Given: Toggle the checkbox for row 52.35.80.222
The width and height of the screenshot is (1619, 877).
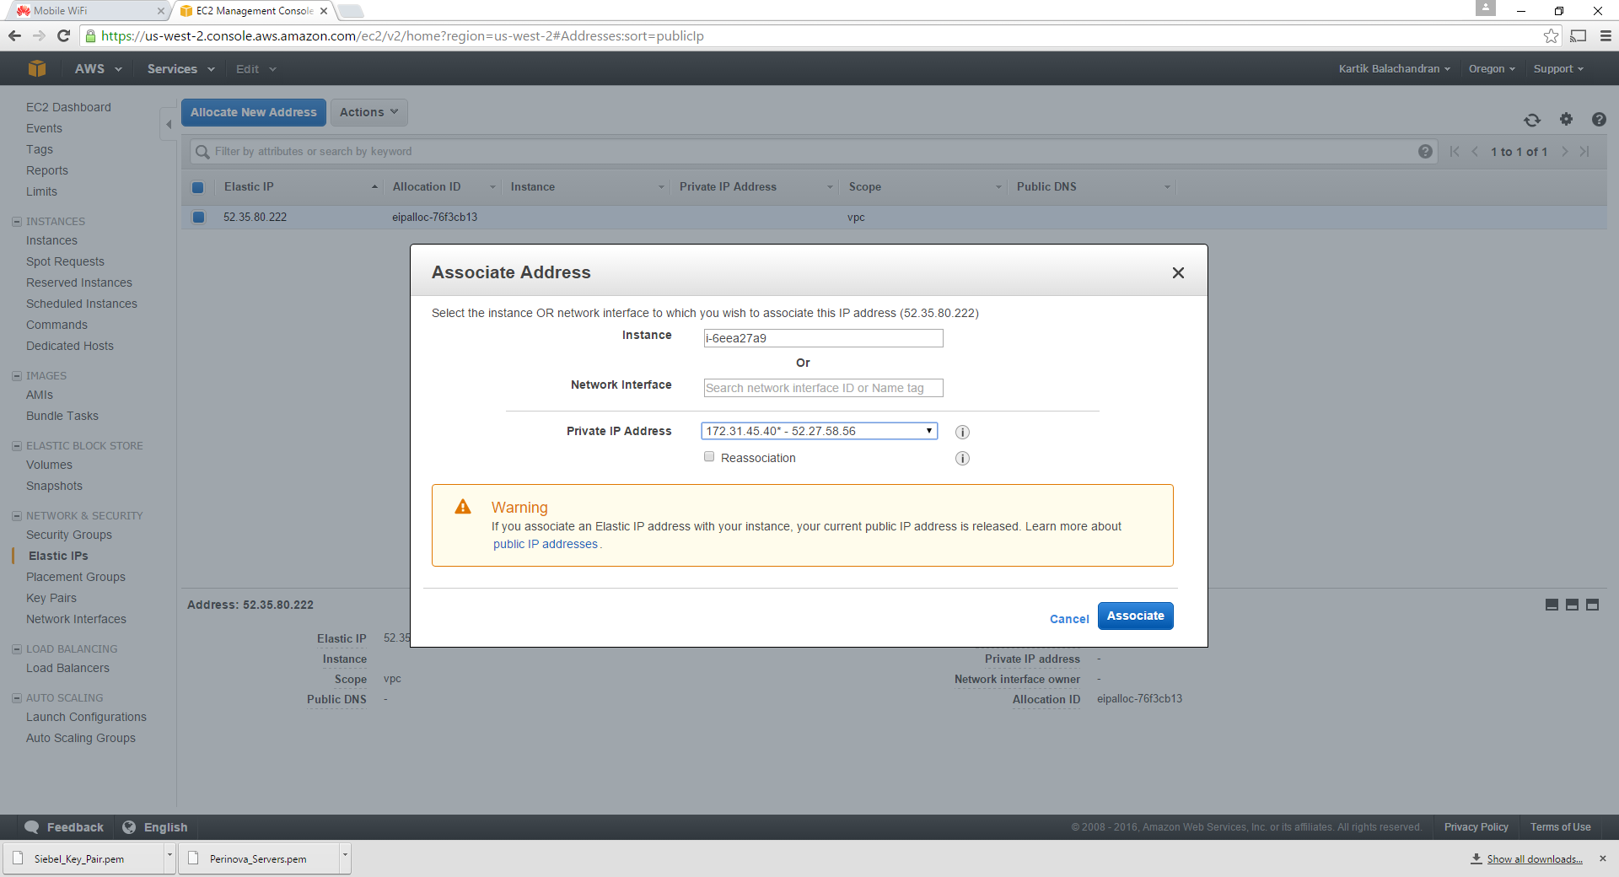Looking at the screenshot, I should [x=198, y=218].
